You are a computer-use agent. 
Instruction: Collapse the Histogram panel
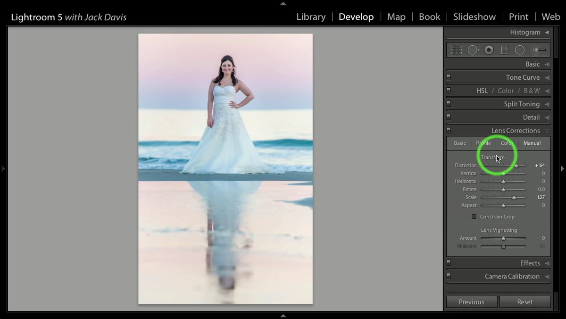[x=547, y=33]
